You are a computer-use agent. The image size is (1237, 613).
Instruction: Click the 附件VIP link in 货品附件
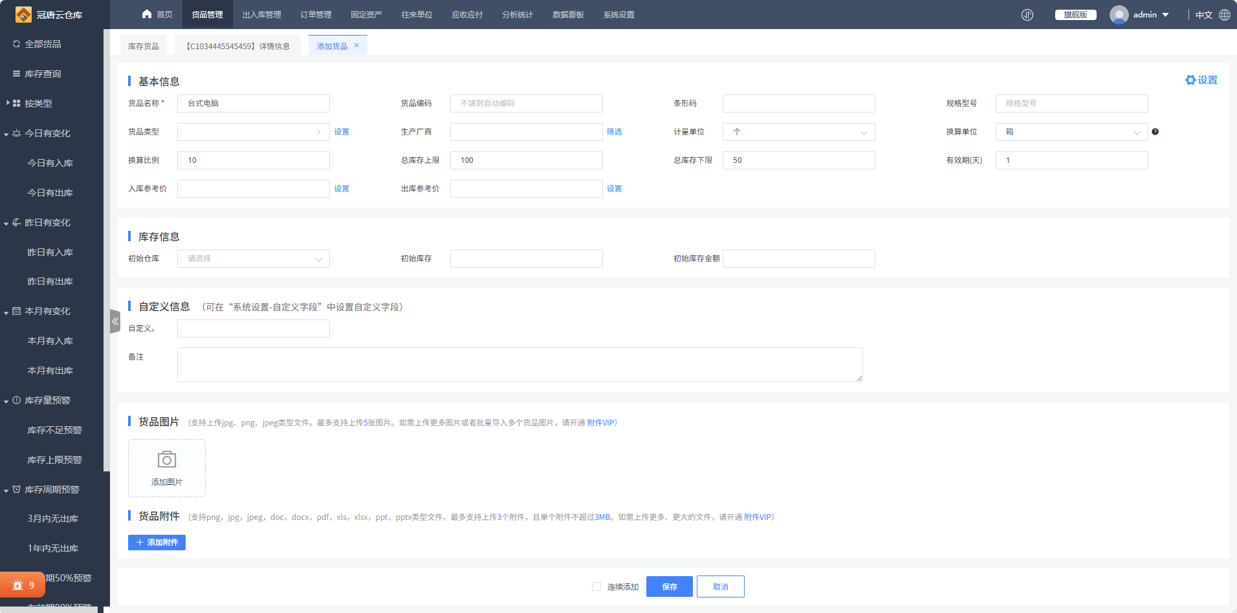[758, 517]
